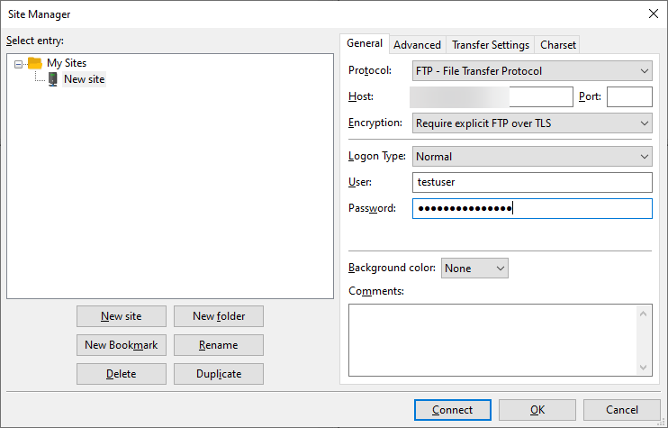Confirm with the OK button

[537, 410]
